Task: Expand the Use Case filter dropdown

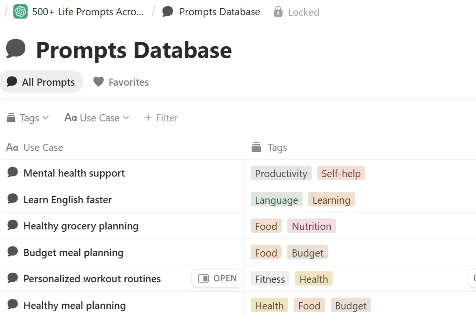Action: tap(97, 118)
